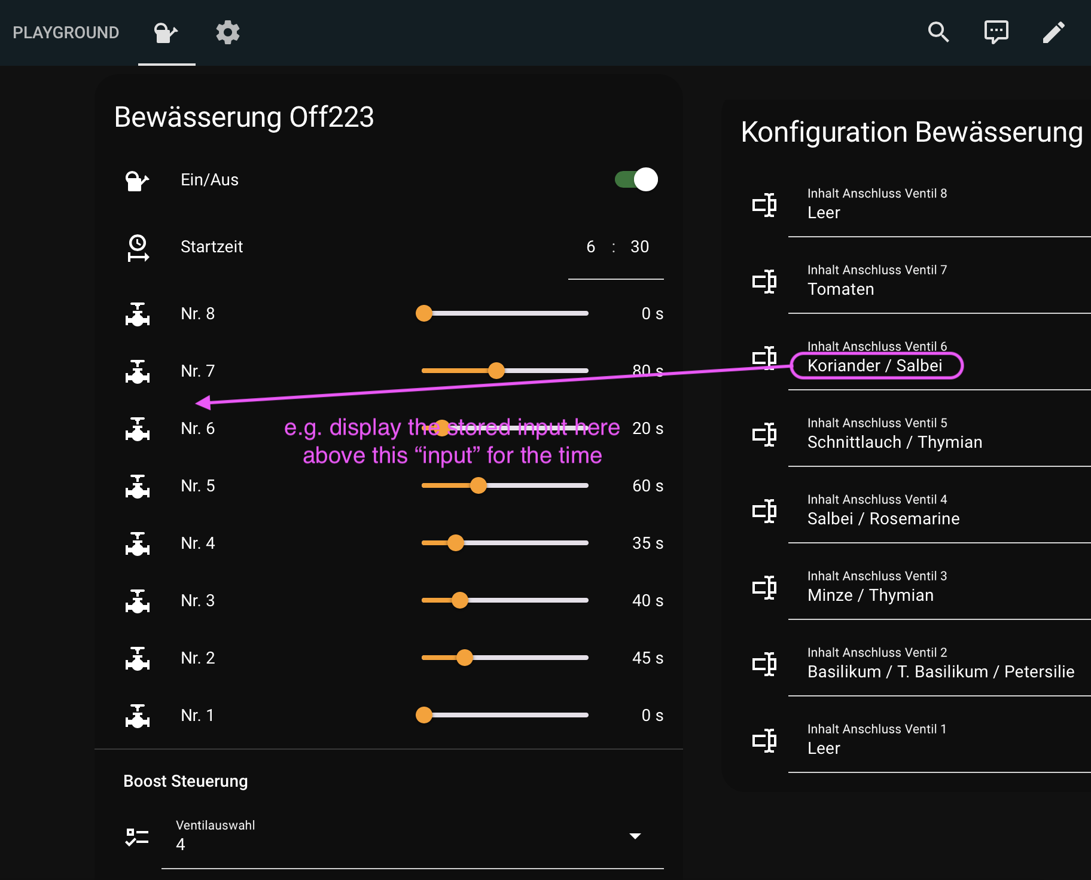The image size is (1091, 880).
Task: Click the PLAYGROUND title
Action: point(66,32)
